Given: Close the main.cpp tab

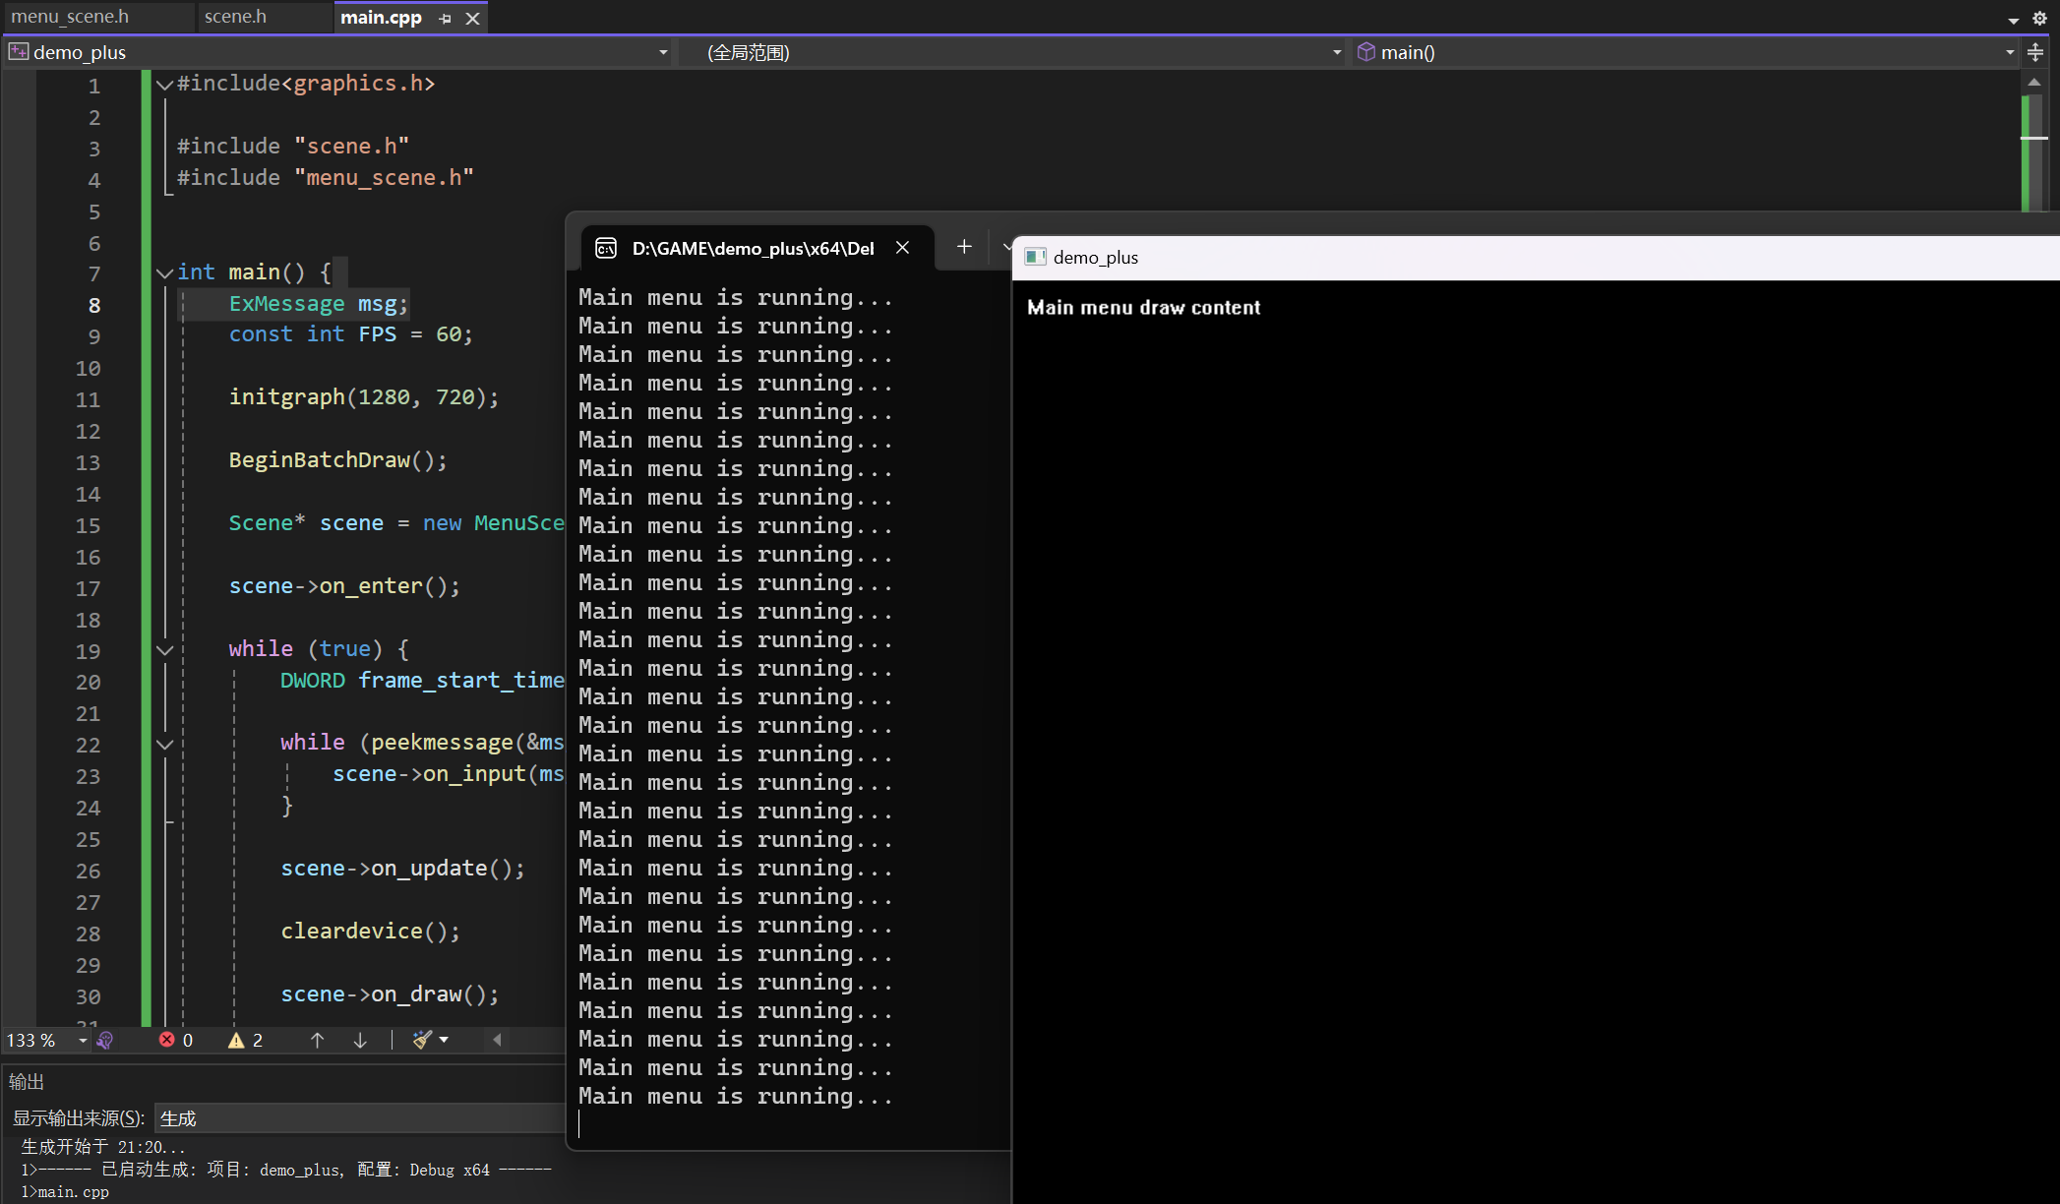Looking at the screenshot, I should click(473, 19).
